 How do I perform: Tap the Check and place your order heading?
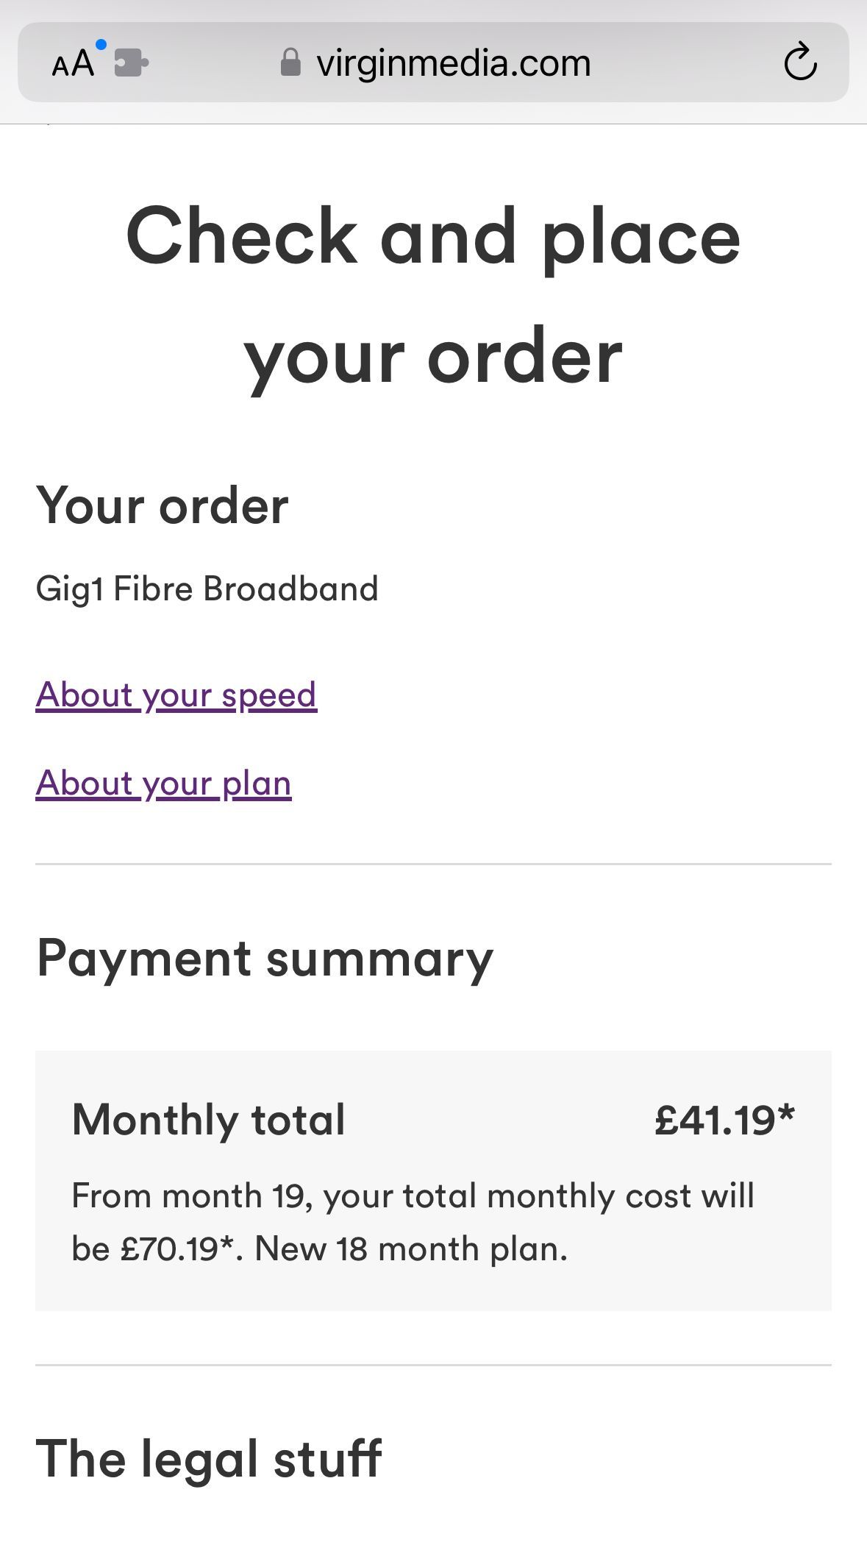(433, 296)
